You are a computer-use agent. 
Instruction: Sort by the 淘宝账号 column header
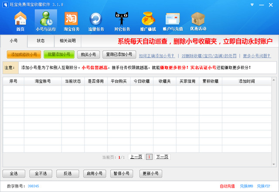point(43,81)
